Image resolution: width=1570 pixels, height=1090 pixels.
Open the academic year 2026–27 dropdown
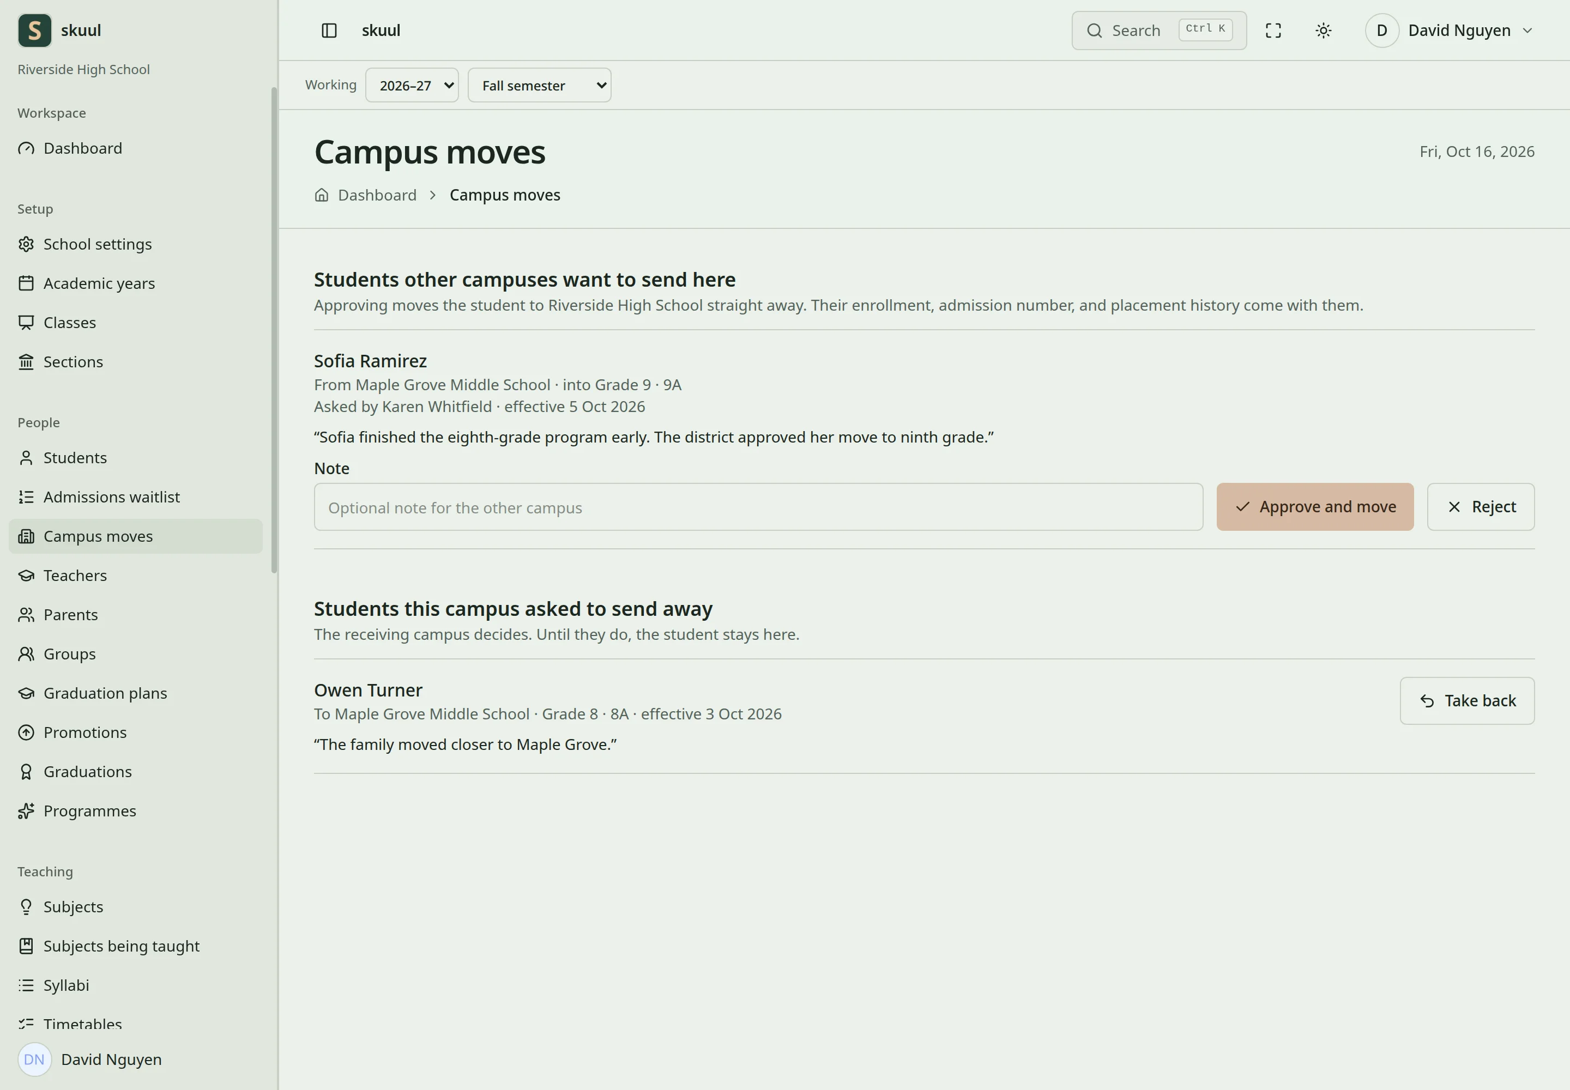click(x=412, y=86)
